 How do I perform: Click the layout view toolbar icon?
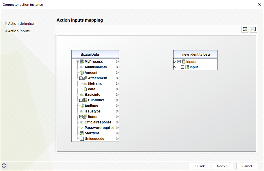(253, 29)
